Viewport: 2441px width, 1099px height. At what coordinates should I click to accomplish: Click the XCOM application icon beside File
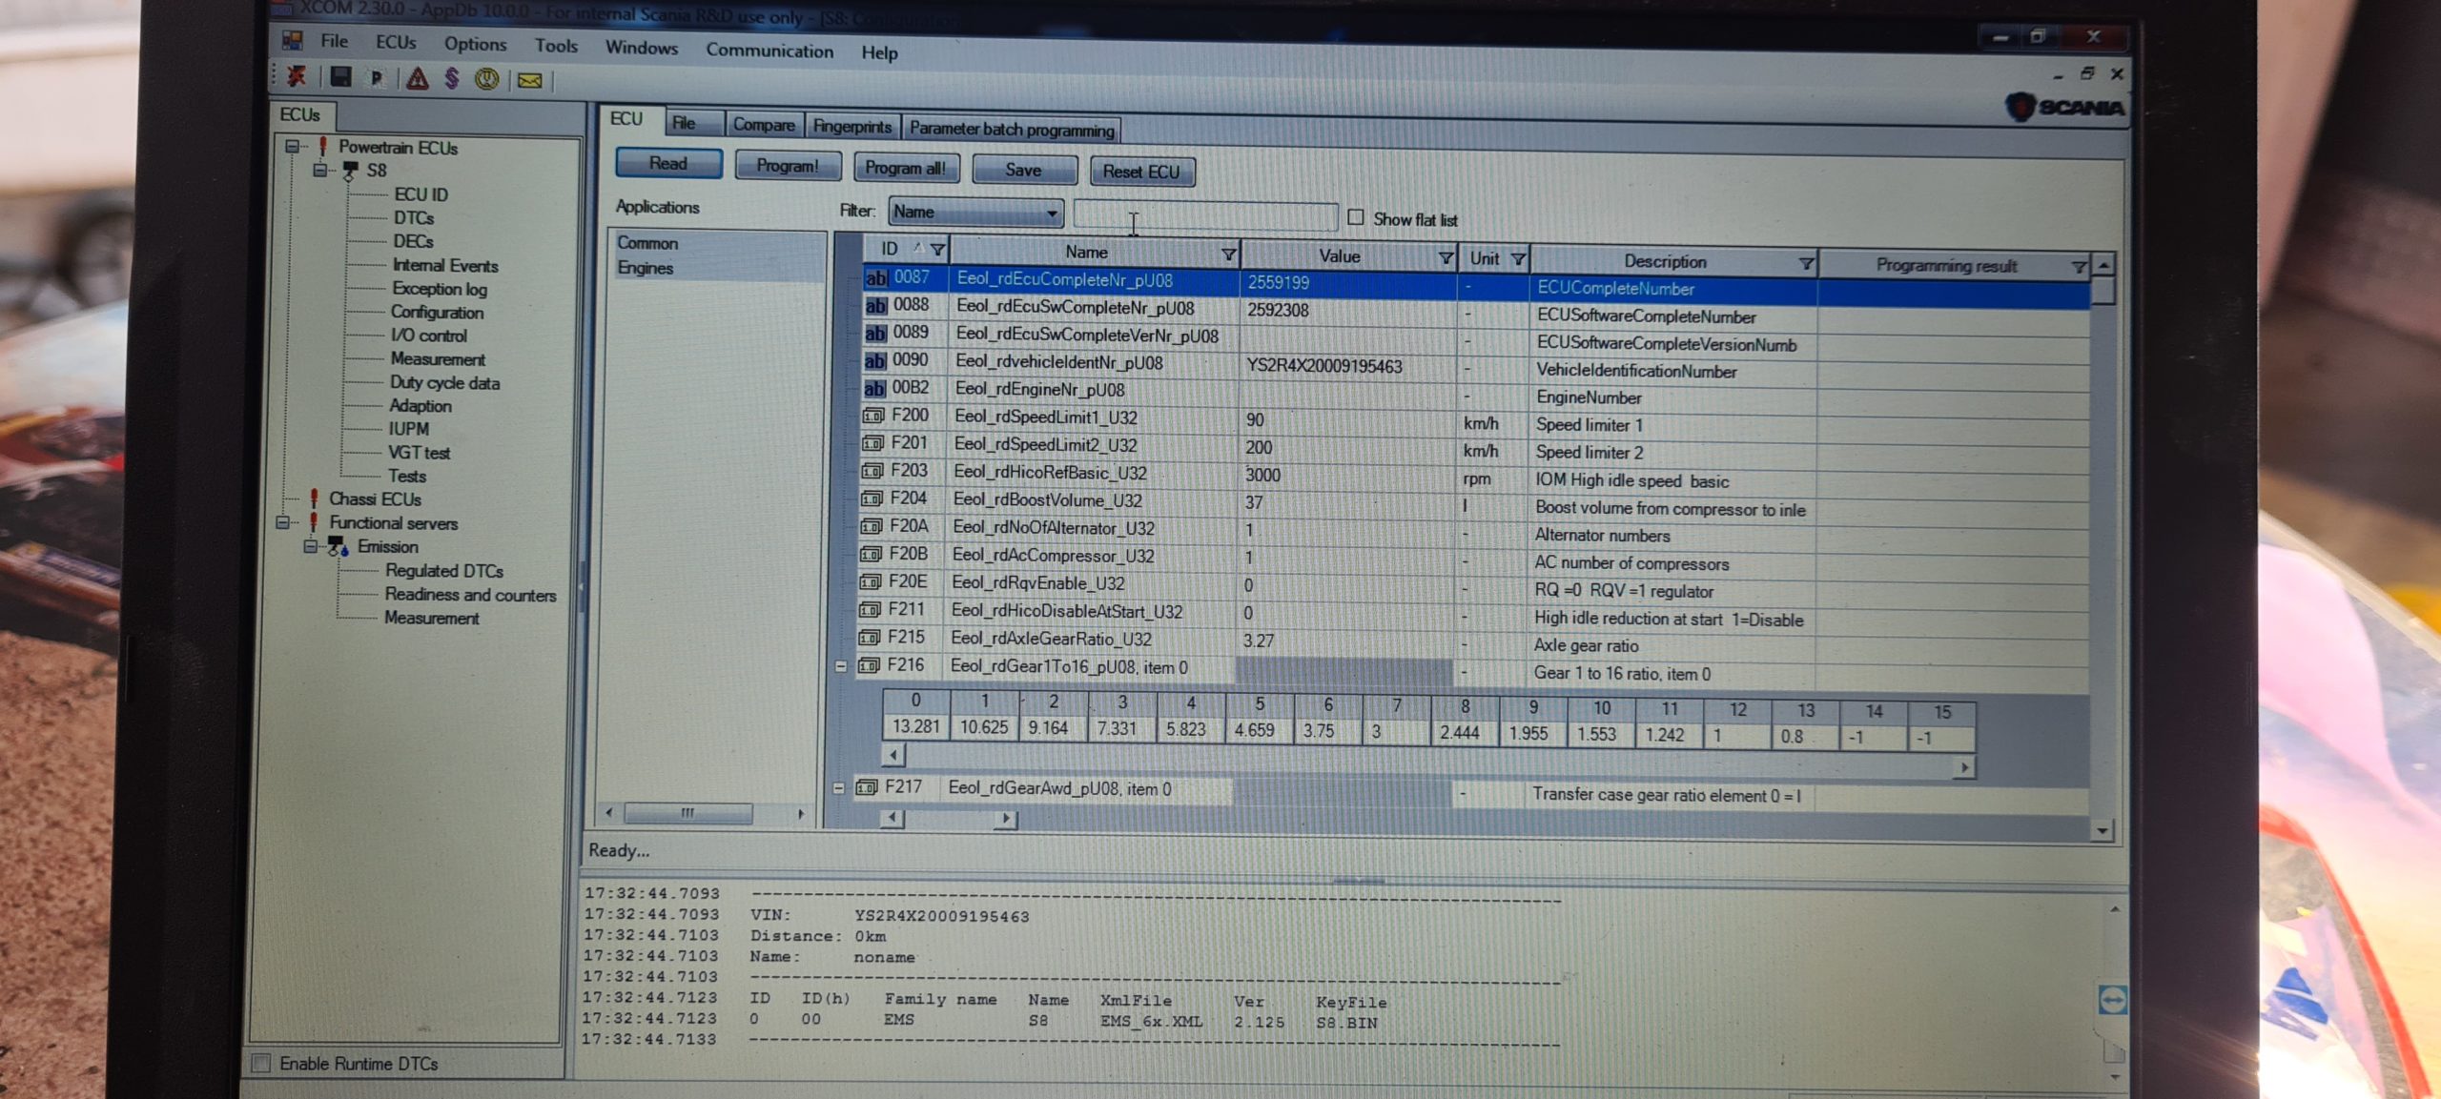coord(293,40)
